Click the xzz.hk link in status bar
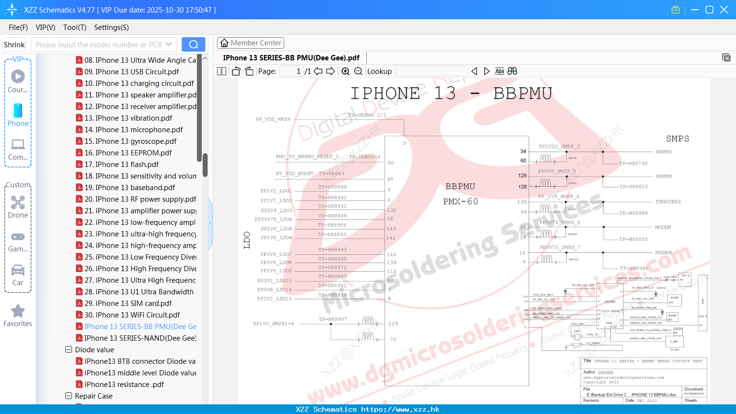736x414 pixels. (x=400, y=409)
